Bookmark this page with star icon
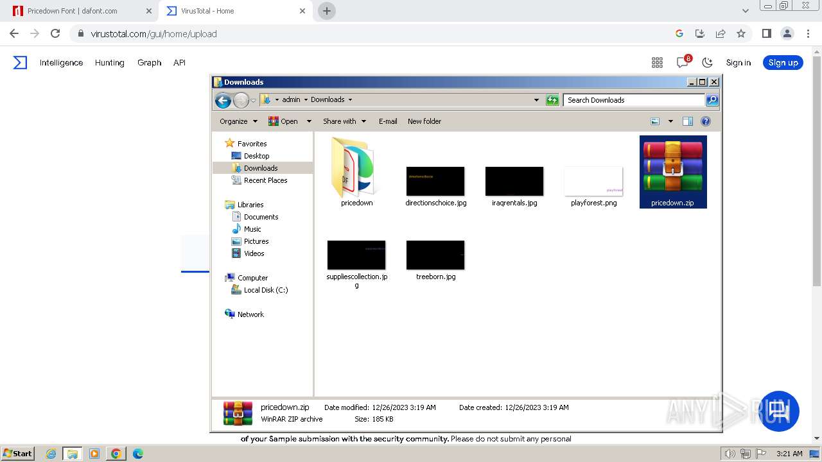Screen dimensions: 822x462 [741, 33]
